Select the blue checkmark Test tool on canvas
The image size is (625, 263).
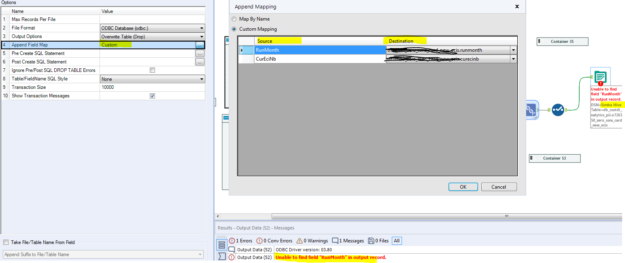pos(558,109)
